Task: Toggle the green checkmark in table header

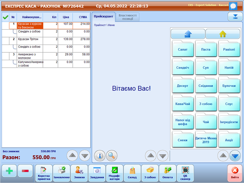Action: click(5, 17)
